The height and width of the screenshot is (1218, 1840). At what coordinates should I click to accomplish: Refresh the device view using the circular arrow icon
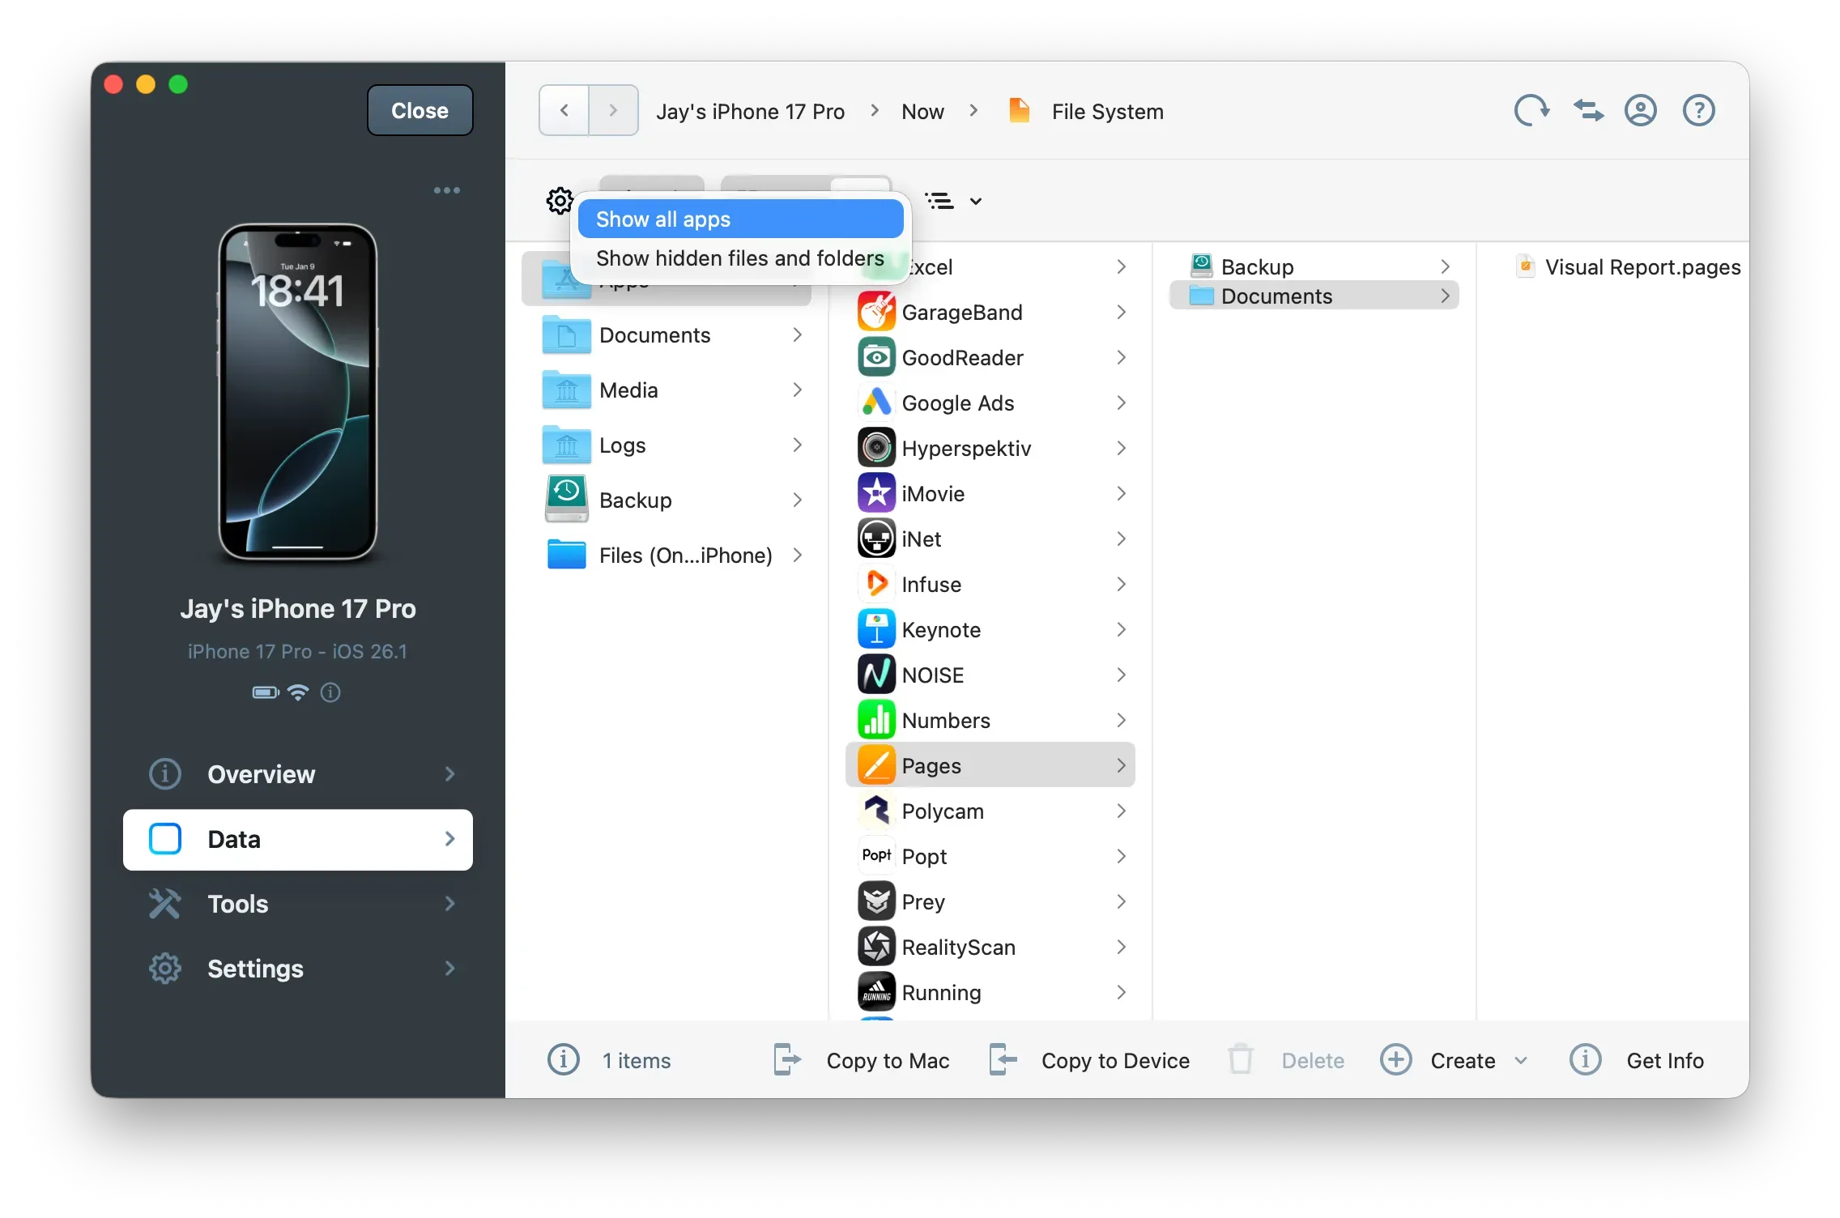(x=1531, y=110)
